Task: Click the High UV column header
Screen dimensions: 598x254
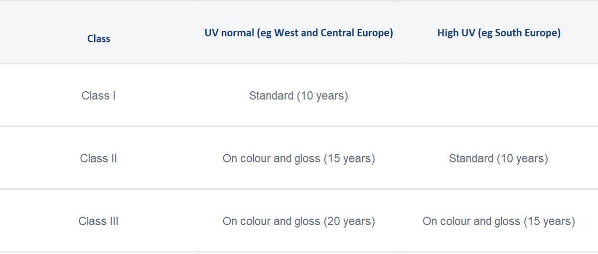Action: [499, 33]
